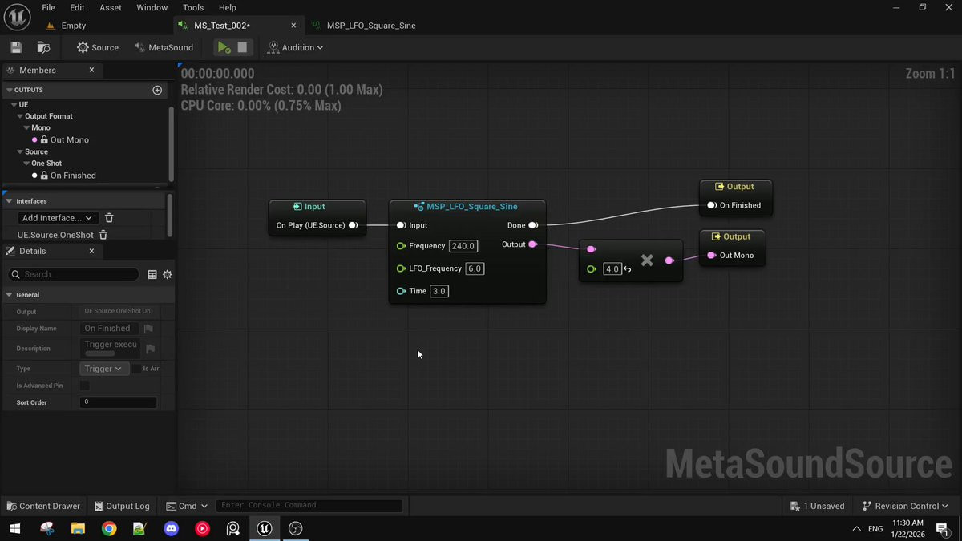Open Chrome from the taskbar
Image resolution: width=962 pixels, height=541 pixels.
109,528
